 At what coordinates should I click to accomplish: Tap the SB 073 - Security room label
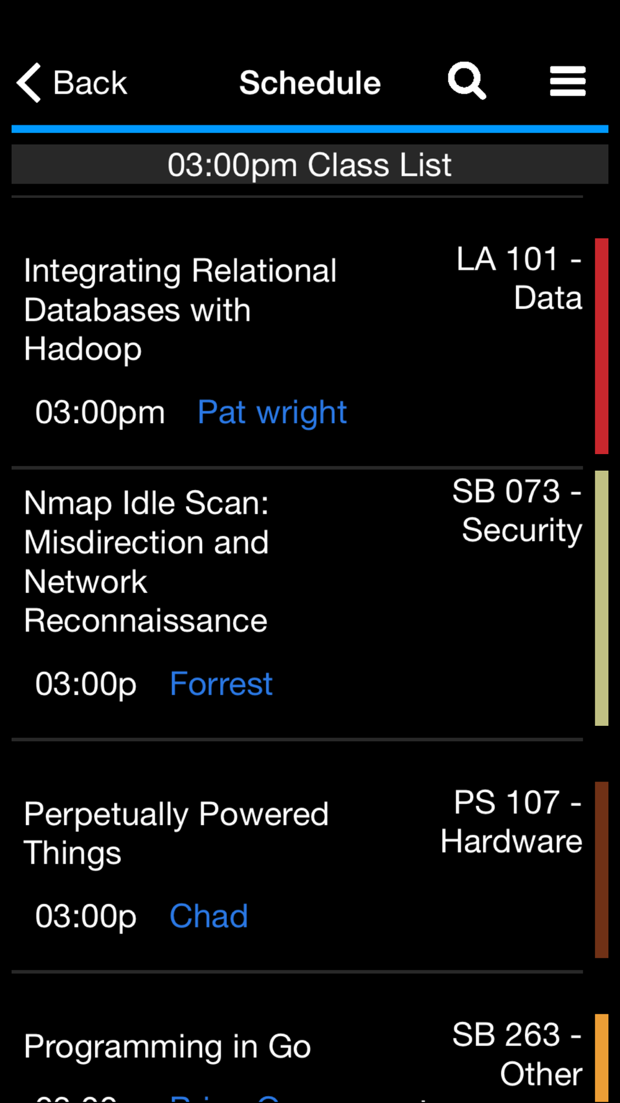click(x=517, y=510)
